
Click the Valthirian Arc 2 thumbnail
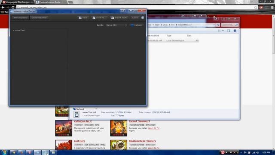click(x=64, y=128)
